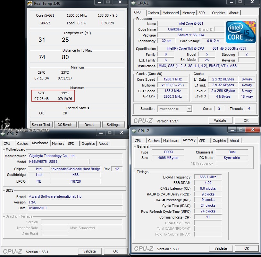Viewport: 261px width, 257px height.
Task: Click the BIOS version 'F3A'
Action: pyautogui.click(x=75, y=202)
